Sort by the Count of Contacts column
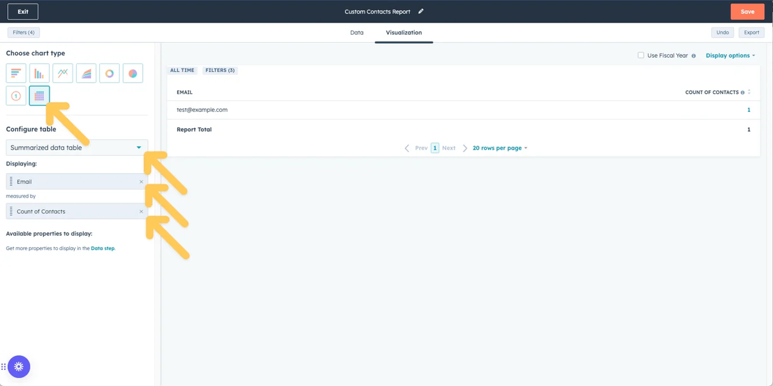 (748, 91)
